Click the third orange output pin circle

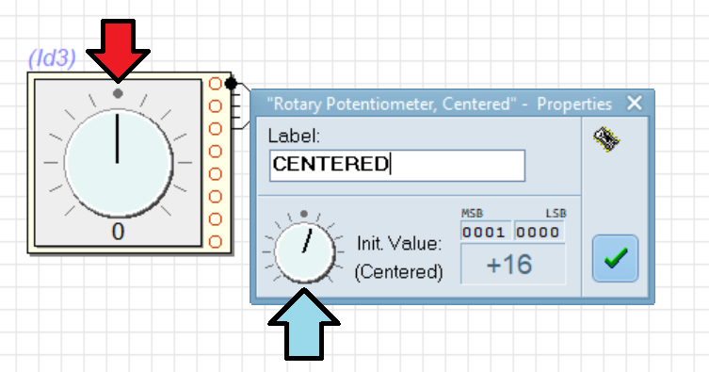[216, 129]
